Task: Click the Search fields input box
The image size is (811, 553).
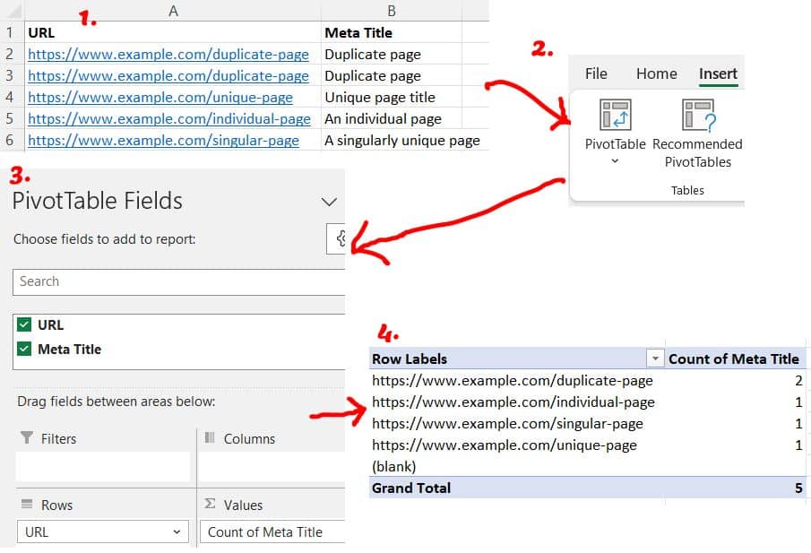Action: point(177,281)
